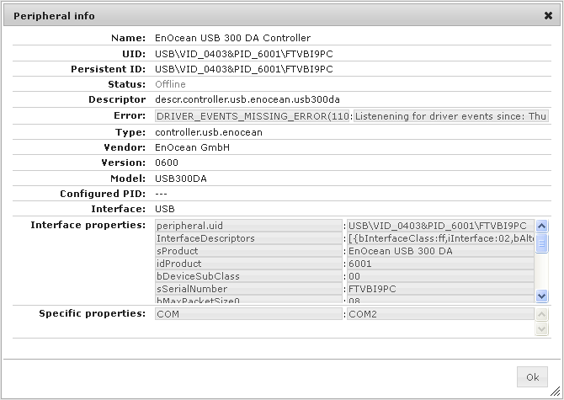Click the 'Listenening for driver events' error message field
Screen dimensions: 564x400
coord(450,115)
